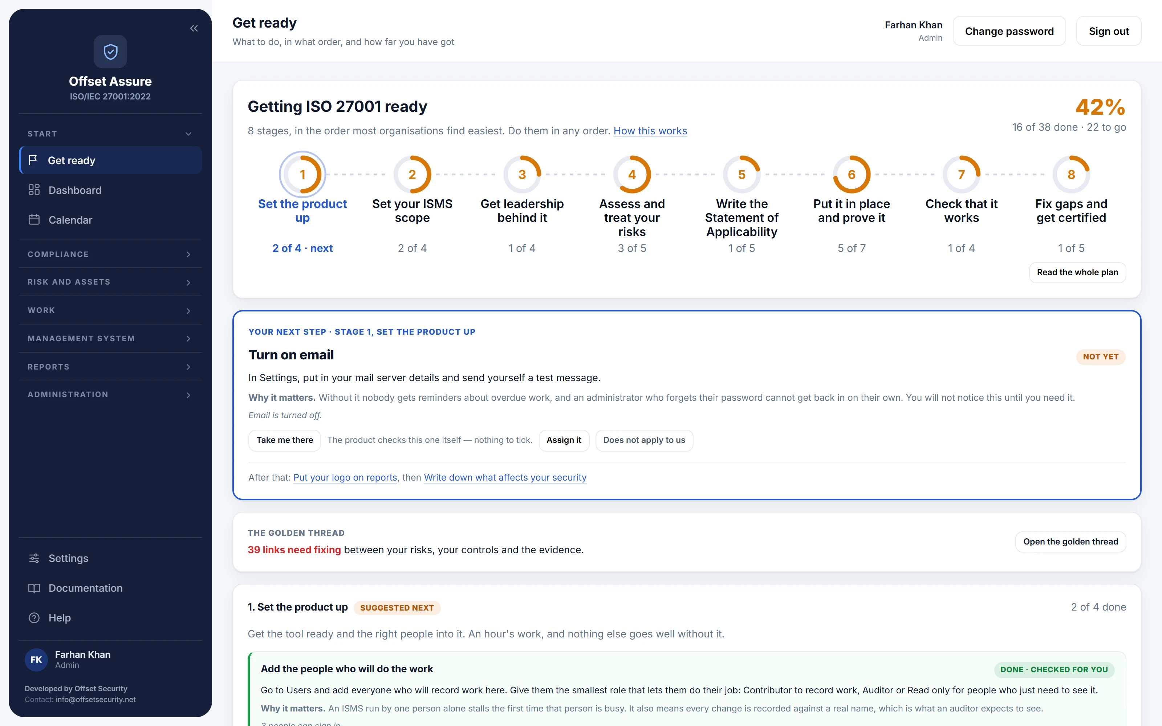
Task: Click the flag icon beside Get ready
Action: coord(33,160)
